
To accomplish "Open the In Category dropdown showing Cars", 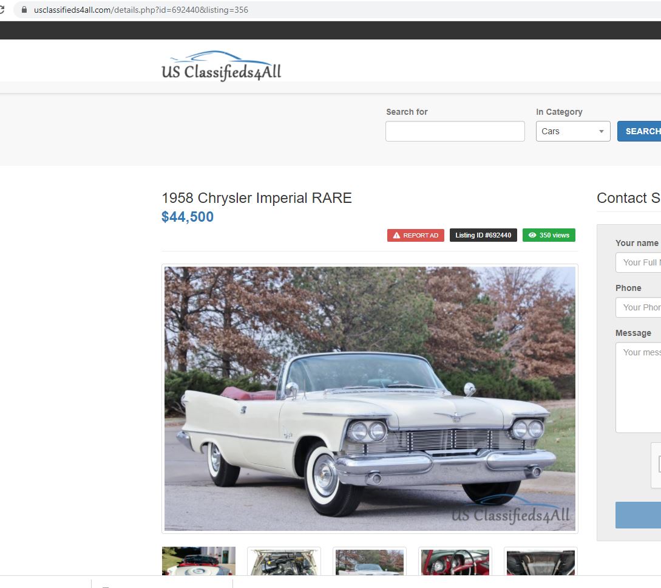I will [x=572, y=131].
